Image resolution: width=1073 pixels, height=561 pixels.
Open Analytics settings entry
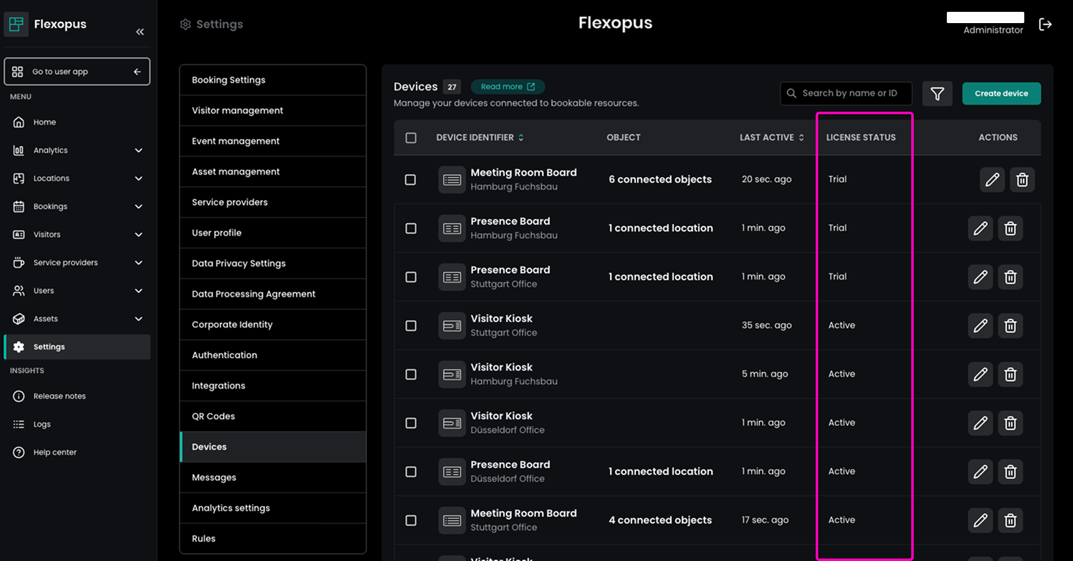[x=273, y=508]
